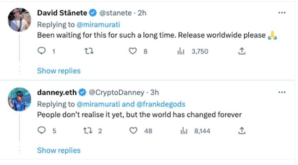Viewport: 298px width, 165px height.
Task: Open more options on danney.eth's tweet
Action: [x=282, y=92]
